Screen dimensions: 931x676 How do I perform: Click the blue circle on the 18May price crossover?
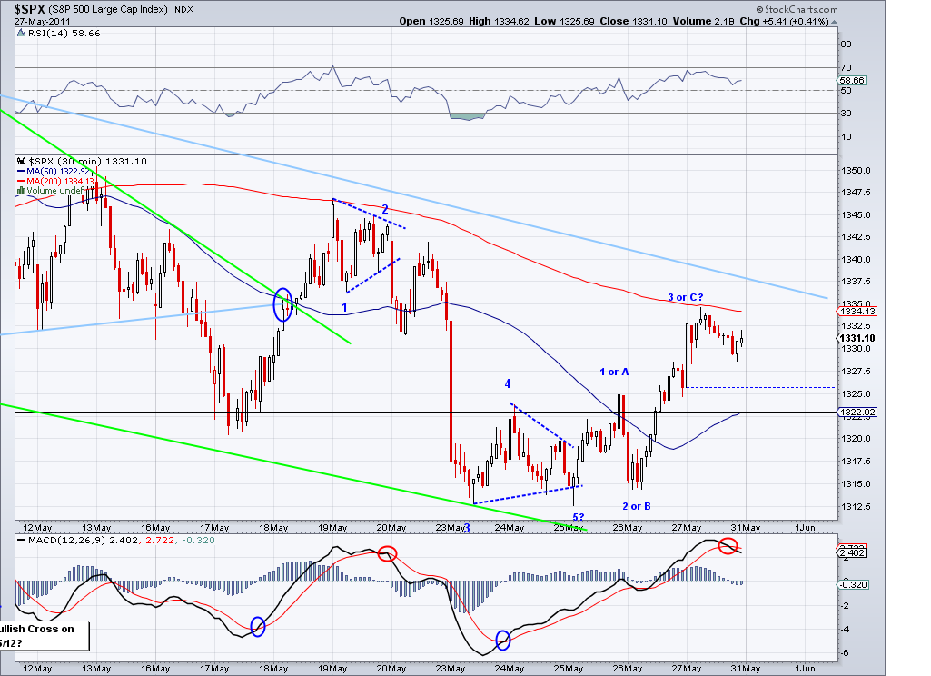click(x=284, y=304)
